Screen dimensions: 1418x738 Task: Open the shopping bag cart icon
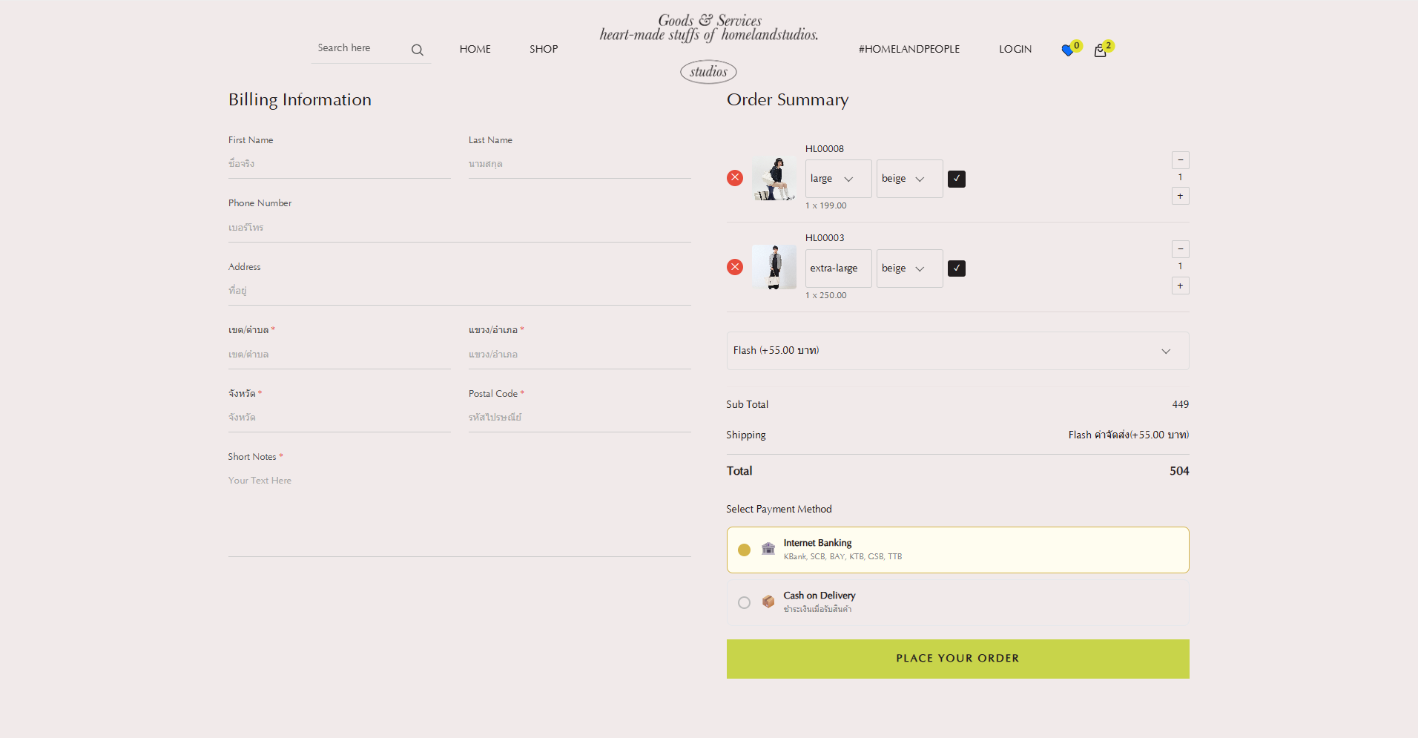coord(1100,50)
